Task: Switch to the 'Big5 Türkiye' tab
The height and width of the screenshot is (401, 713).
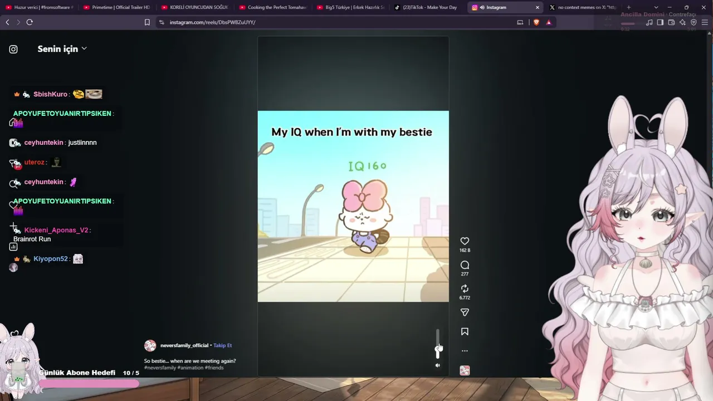Action: pos(351,7)
